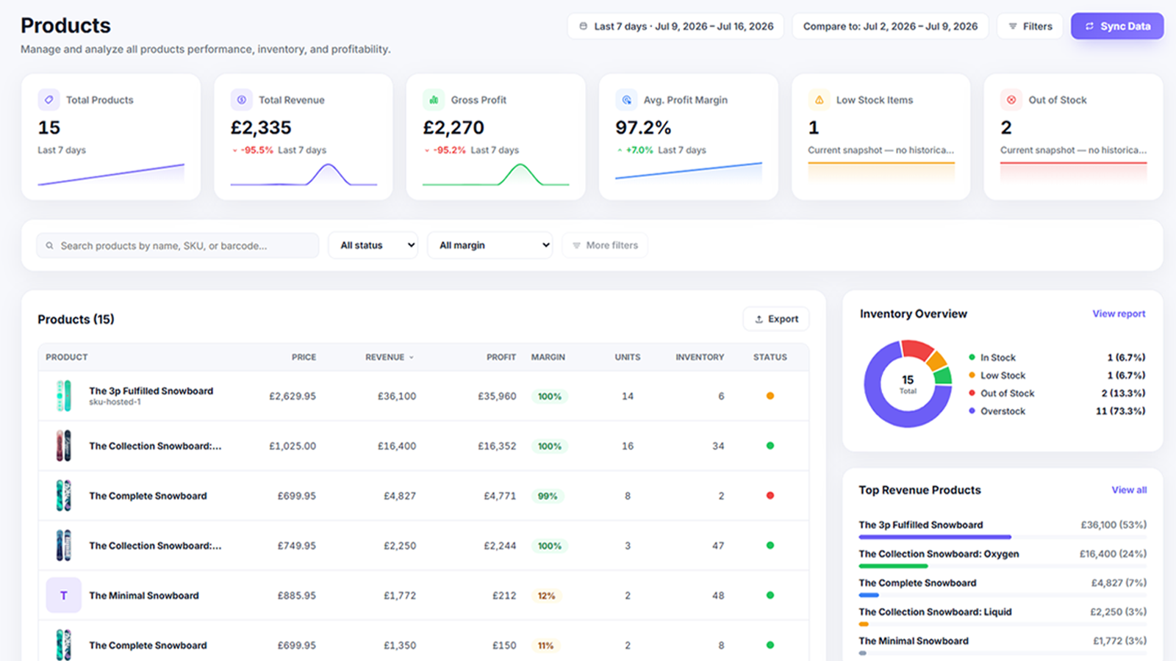
Task: Open the View report link in Inventory Overview
Action: (x=1119, y=314)
